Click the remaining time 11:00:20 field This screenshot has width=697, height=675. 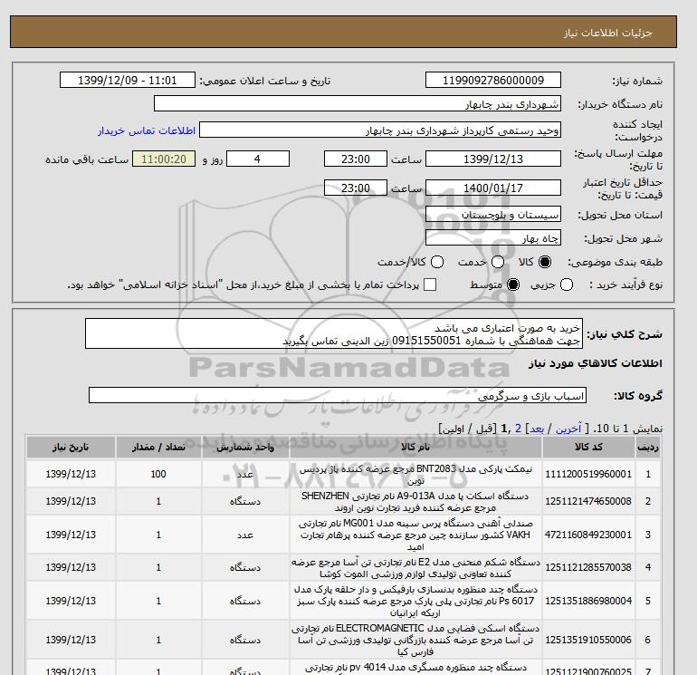pos(164,159)
